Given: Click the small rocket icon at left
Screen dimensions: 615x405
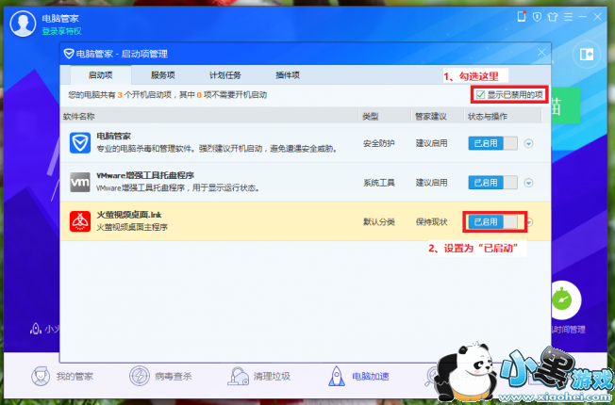Looking at the screenshot, I should tap(36, 329).
